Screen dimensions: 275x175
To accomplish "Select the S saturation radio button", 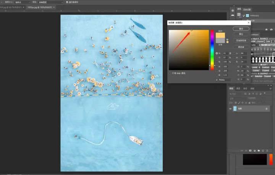I will point(217,57).
